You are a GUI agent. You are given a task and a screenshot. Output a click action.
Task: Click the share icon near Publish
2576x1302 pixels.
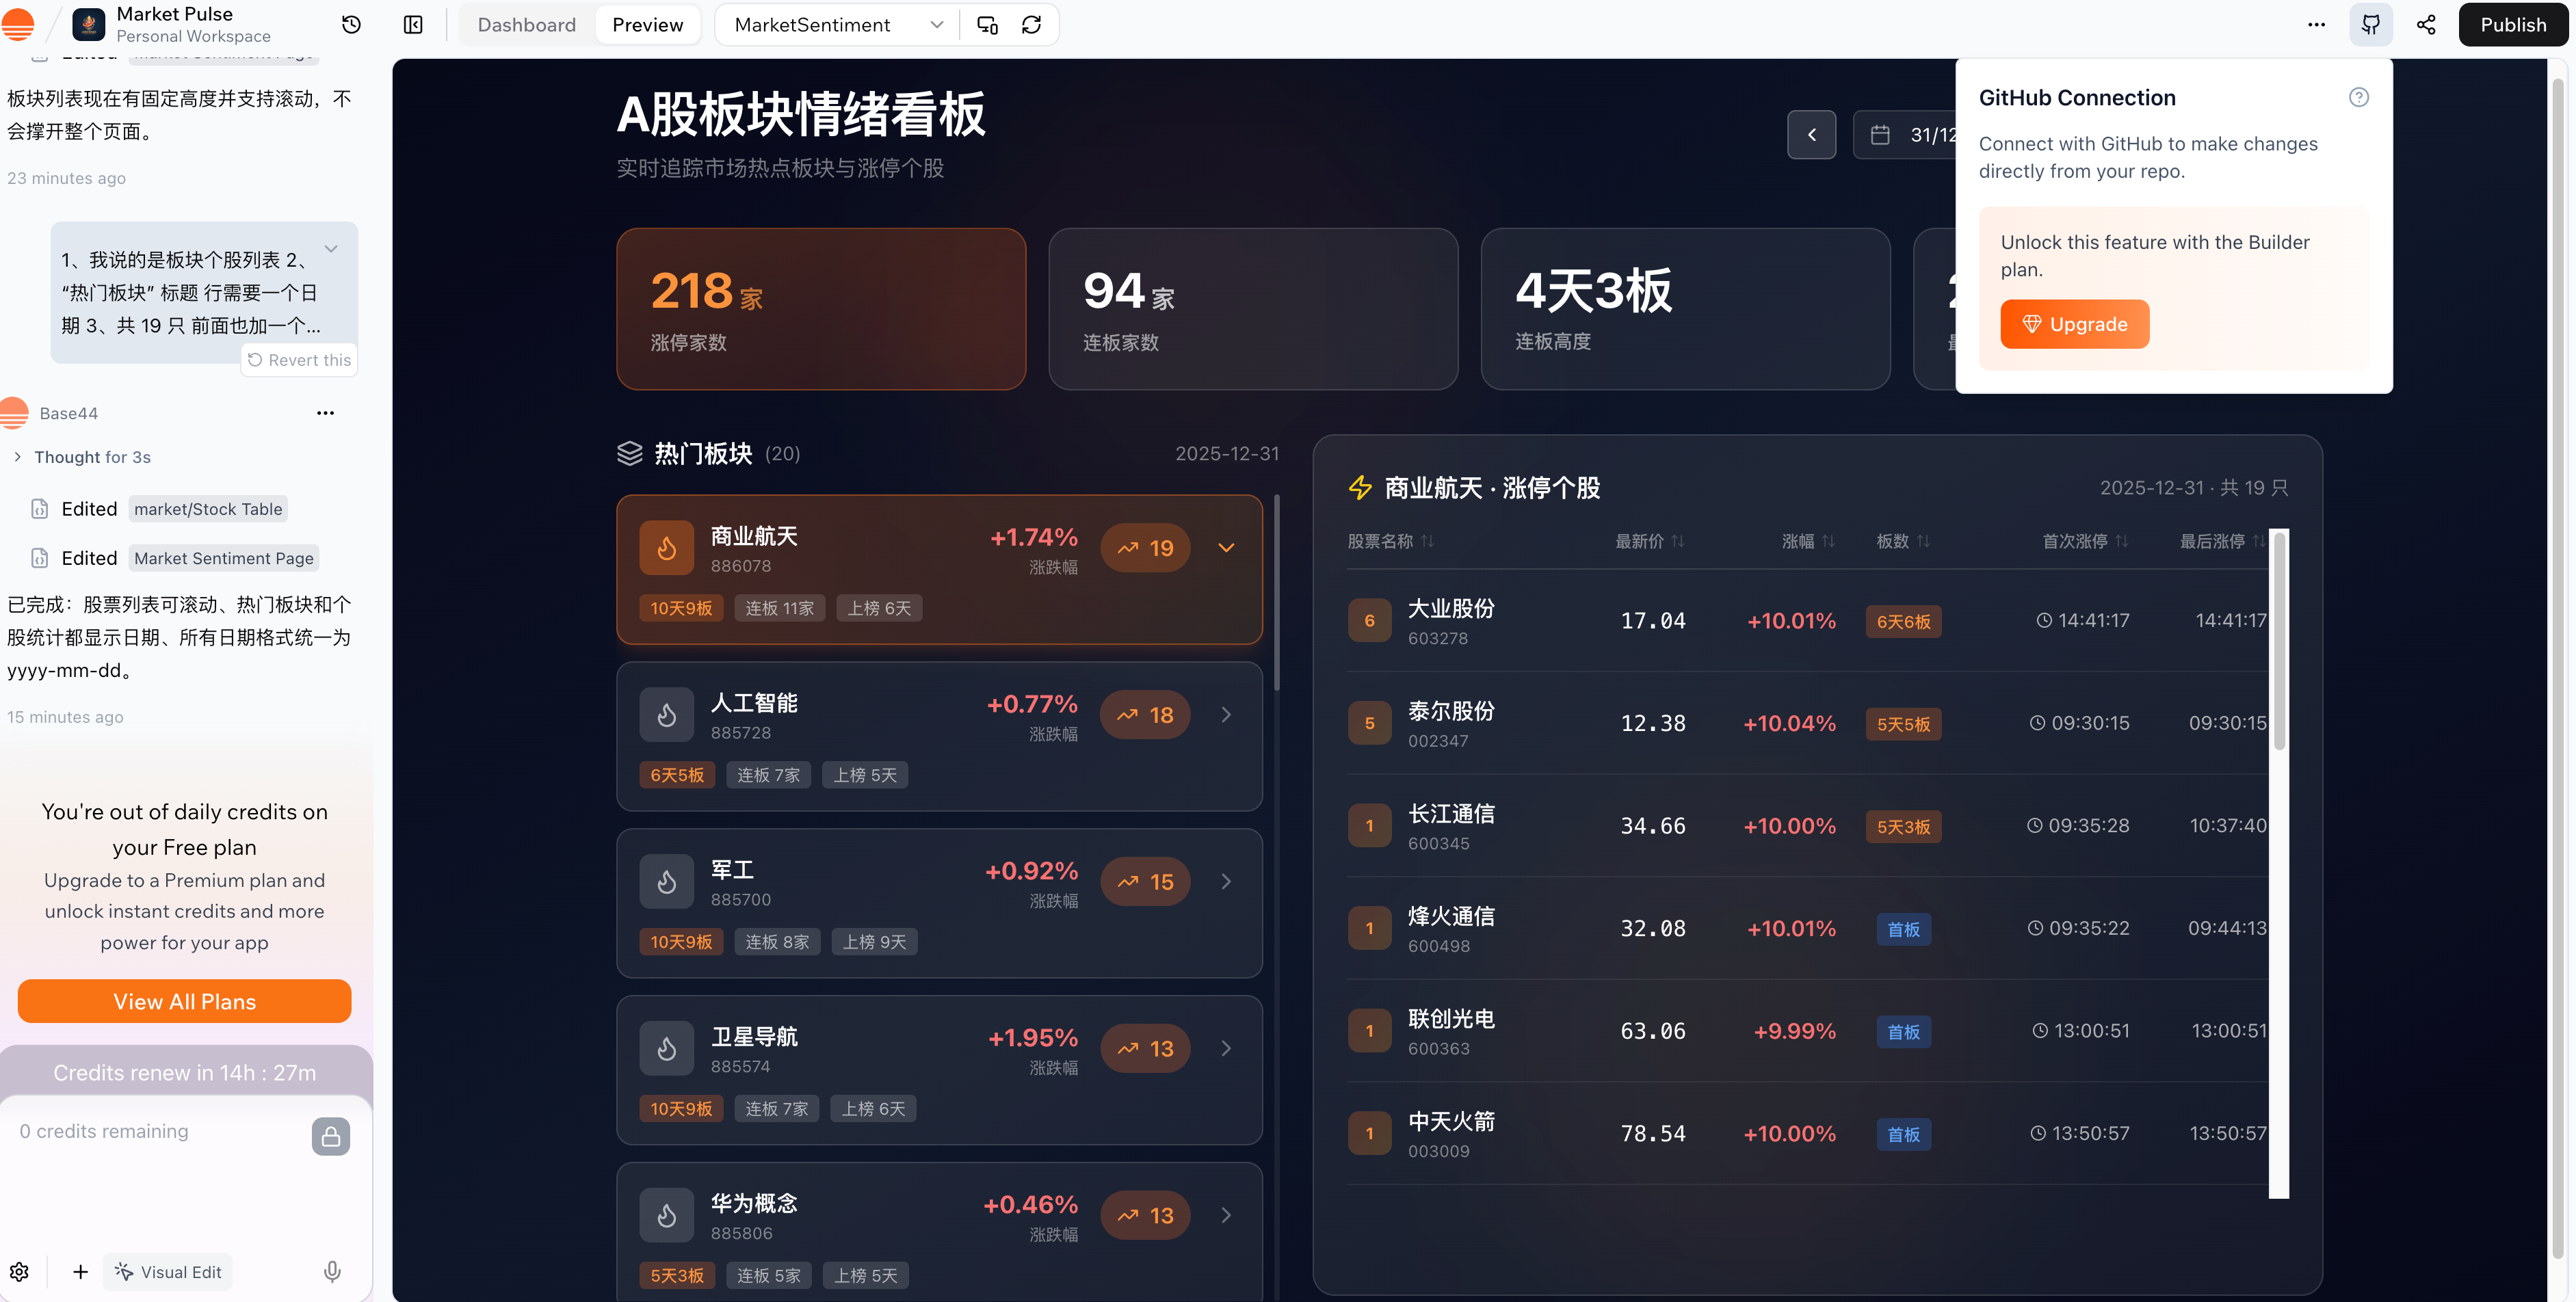(x=2426, y=25)
